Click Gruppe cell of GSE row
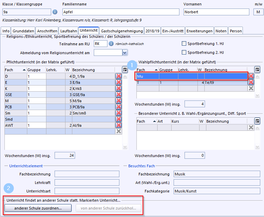Image resolution: width=264 pixels, height=217 pixels. 36,95
